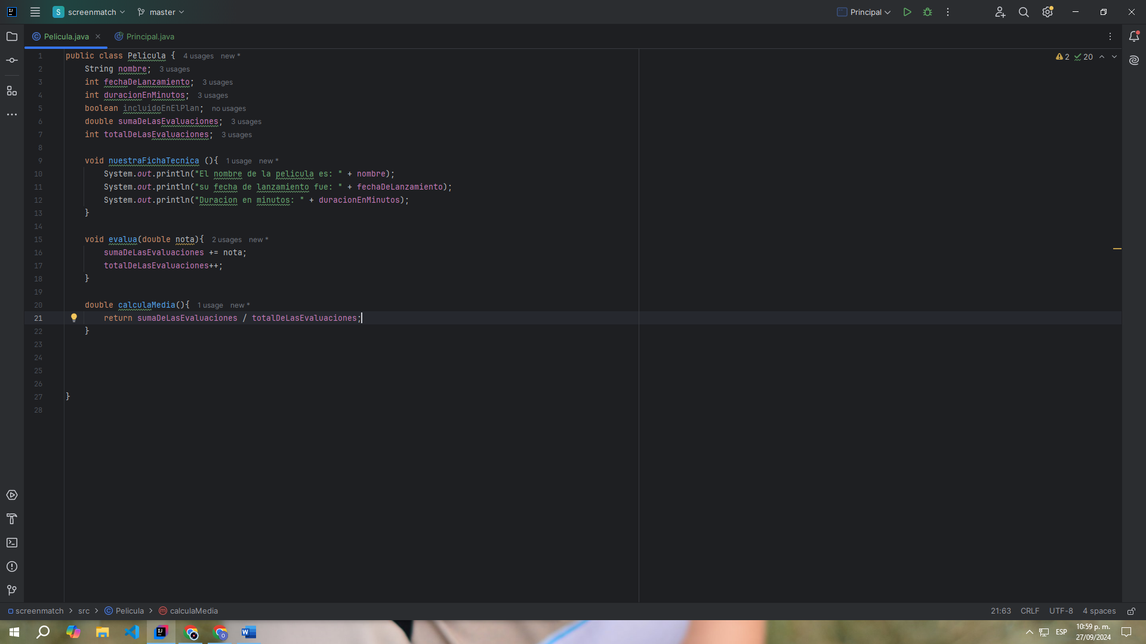Click screenmatch in the breadcrumb bar

click(35, 611)
